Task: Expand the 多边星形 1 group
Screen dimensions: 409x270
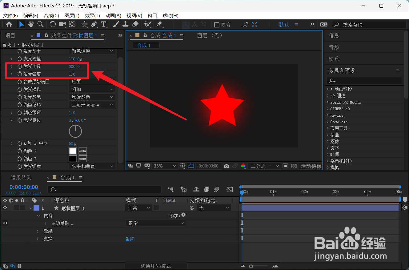Action: coord(46,223)
